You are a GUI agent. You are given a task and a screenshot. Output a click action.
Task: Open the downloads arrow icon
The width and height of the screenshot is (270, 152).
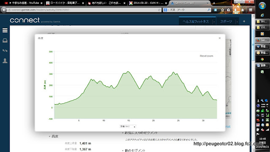[235, 10]
